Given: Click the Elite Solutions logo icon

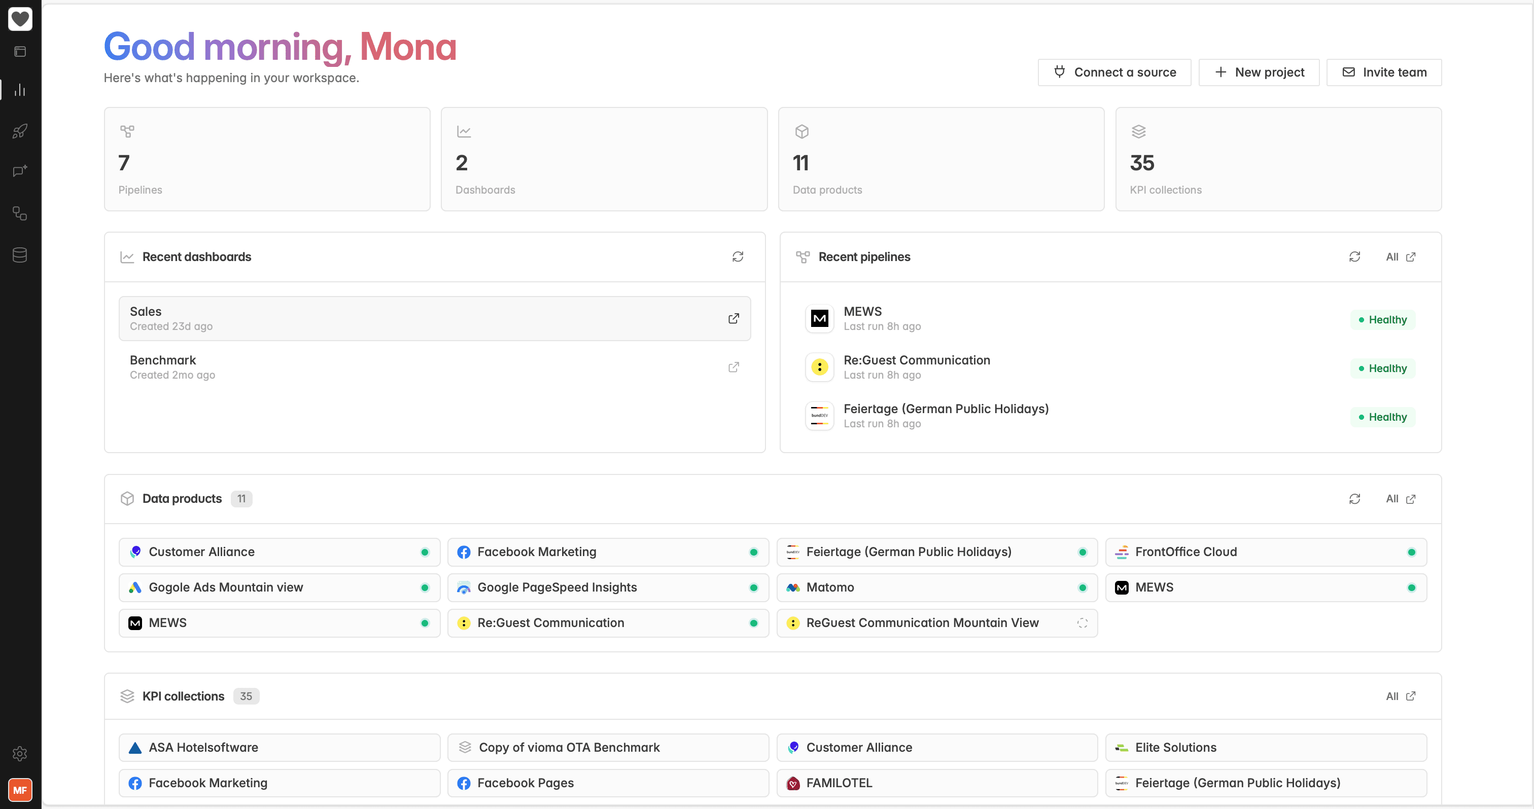Looking at the screenshot, I should coord(1122,748).
